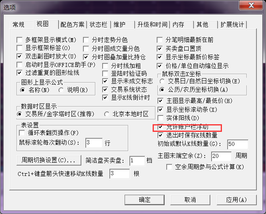266x214 pixels.
Task: Toggle 显示K线倒计时 checkbox
Action: coord(105,97)
